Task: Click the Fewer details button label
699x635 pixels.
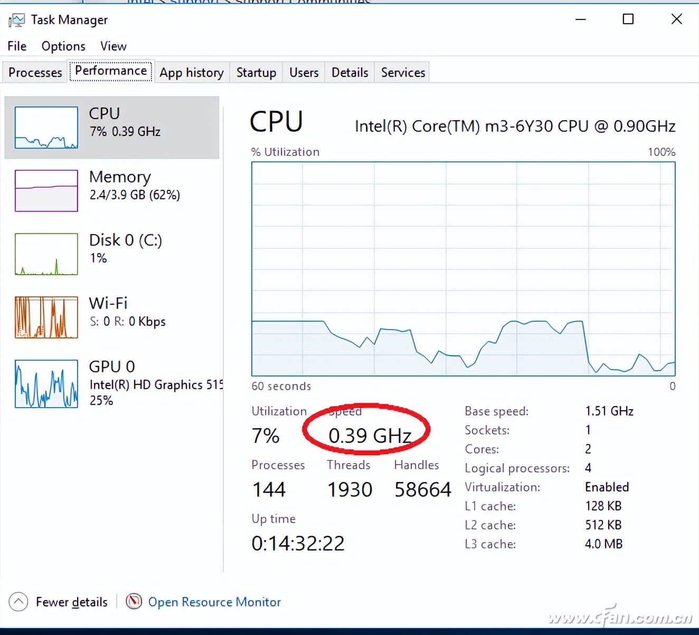Action: (72, 602)
